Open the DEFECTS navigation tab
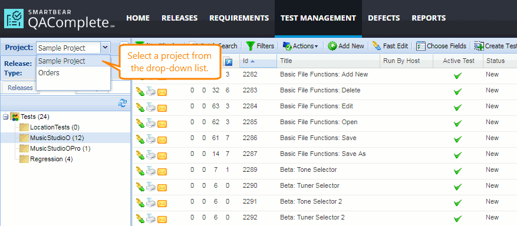 coord(384,18)
